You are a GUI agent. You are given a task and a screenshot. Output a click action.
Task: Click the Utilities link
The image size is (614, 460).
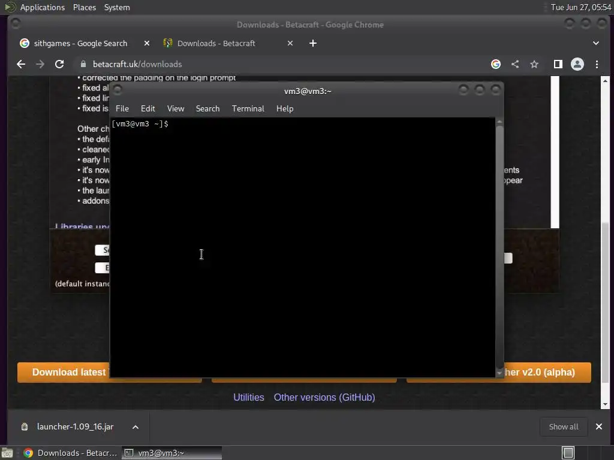coord(249,398)
